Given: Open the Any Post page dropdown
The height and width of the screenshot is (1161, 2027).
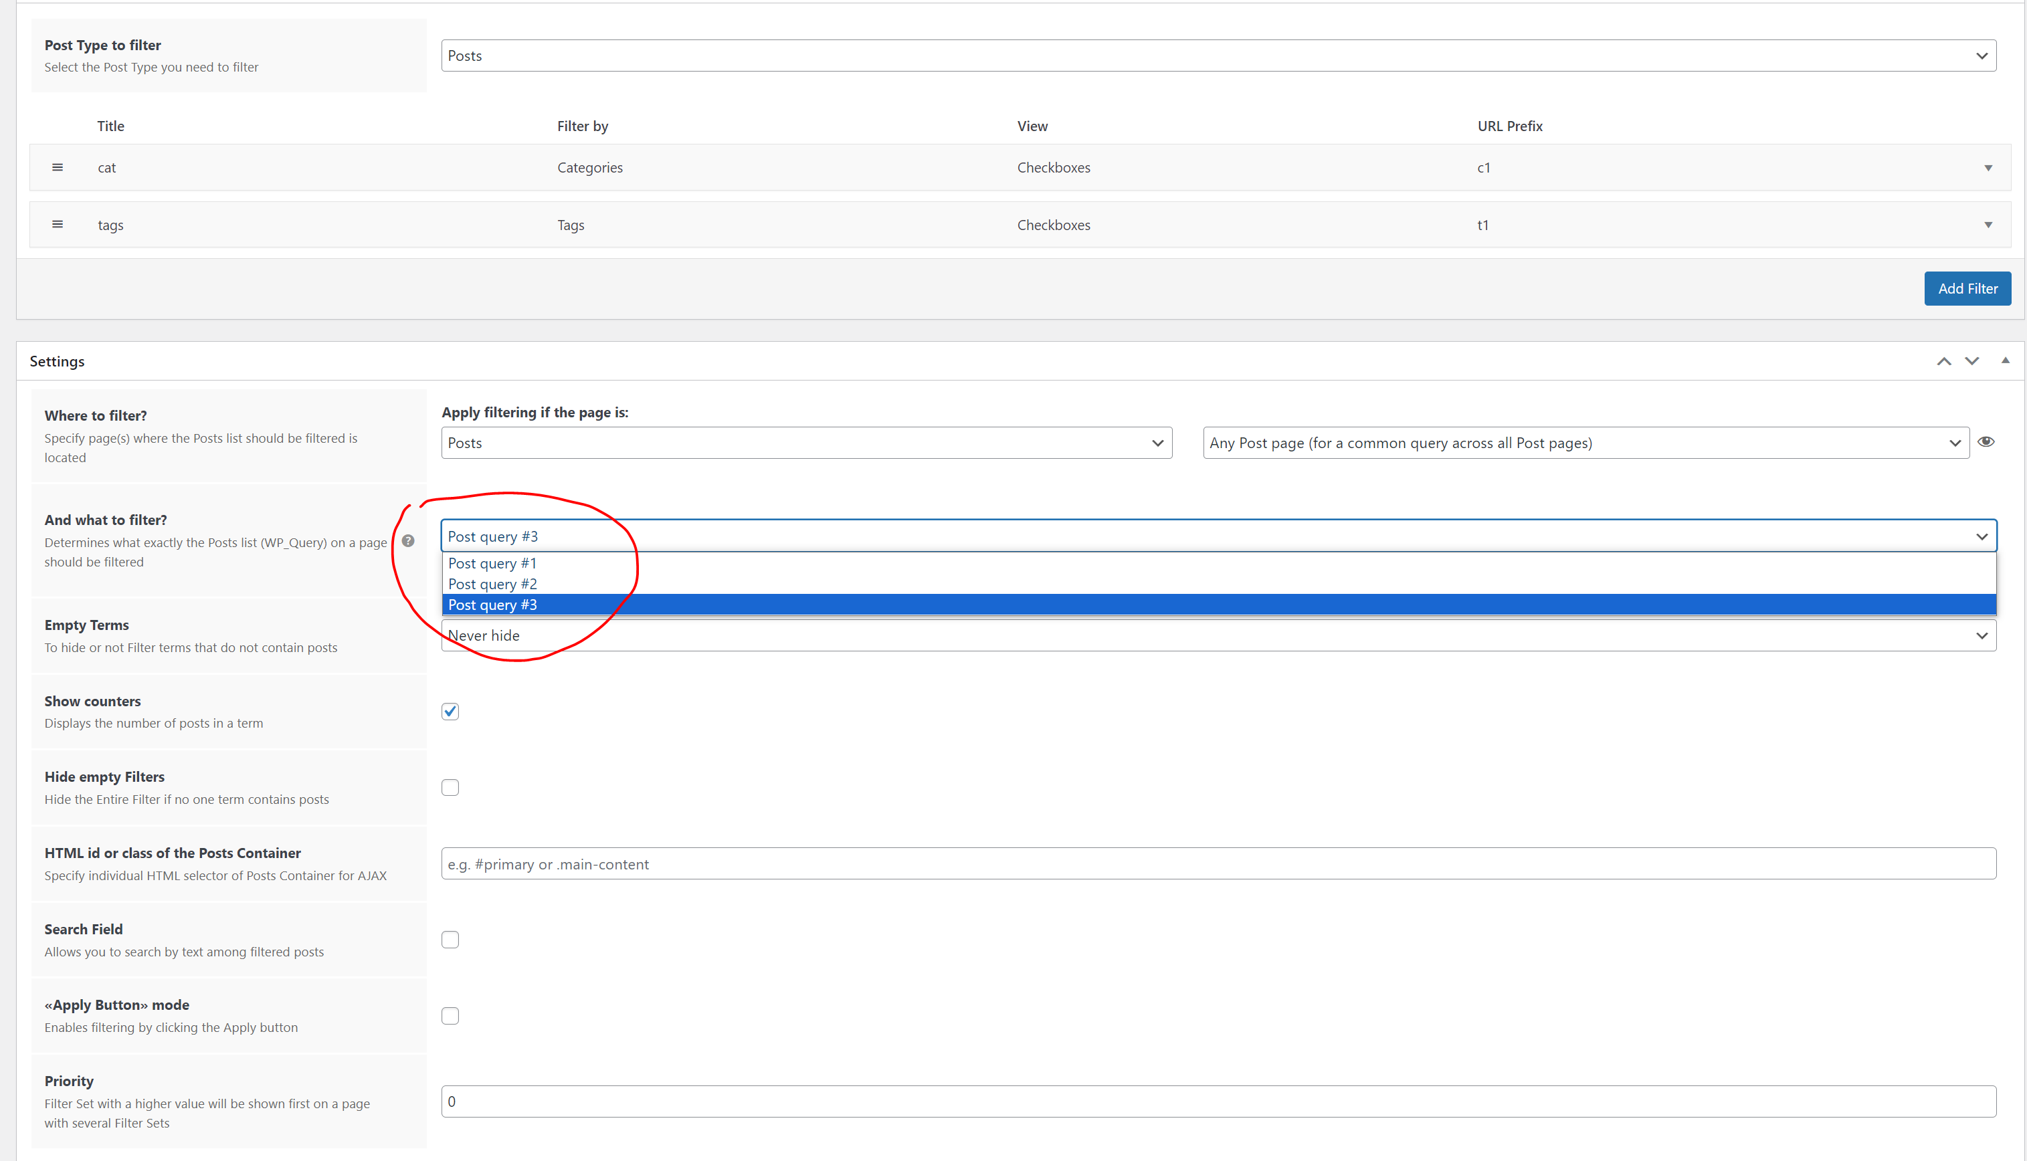Looking at the screenshot, I should (1585, 443).
